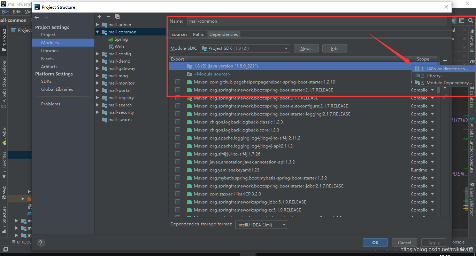The width and height of the screenshot is (476, 256).
Task: Open Alibaba Cloud Explorer sidebar tool
Action: [4, 84]
